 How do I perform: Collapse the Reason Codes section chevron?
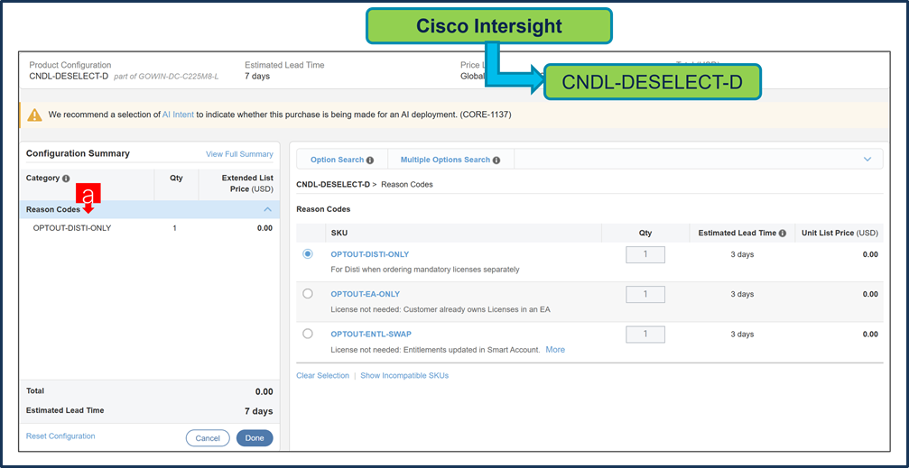tap(267, 210)
